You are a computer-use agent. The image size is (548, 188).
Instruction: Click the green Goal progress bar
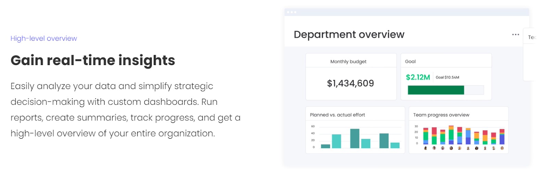(436, 90)
